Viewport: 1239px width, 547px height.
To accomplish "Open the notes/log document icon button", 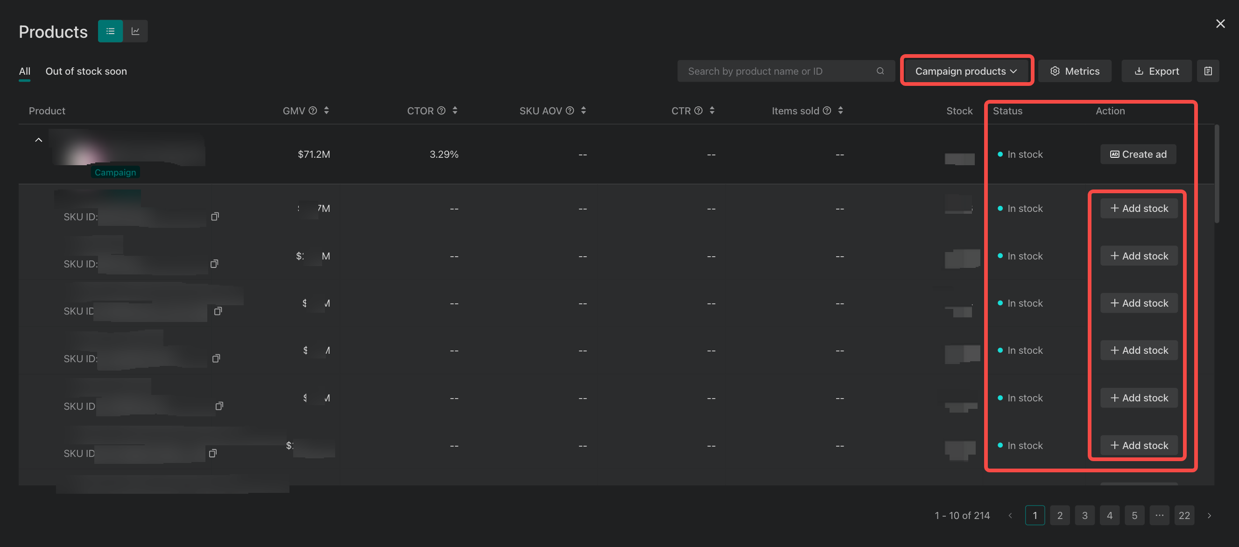I will (x=1207, y=71).
